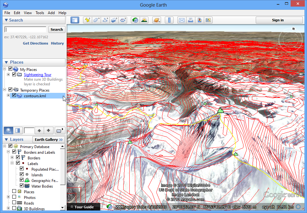307x213 pixels.
Task: Enable the 3D Buildings layer checkbox
Action: point(14,208)
